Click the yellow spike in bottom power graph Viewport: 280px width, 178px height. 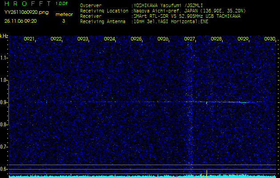tap(207, 173)
